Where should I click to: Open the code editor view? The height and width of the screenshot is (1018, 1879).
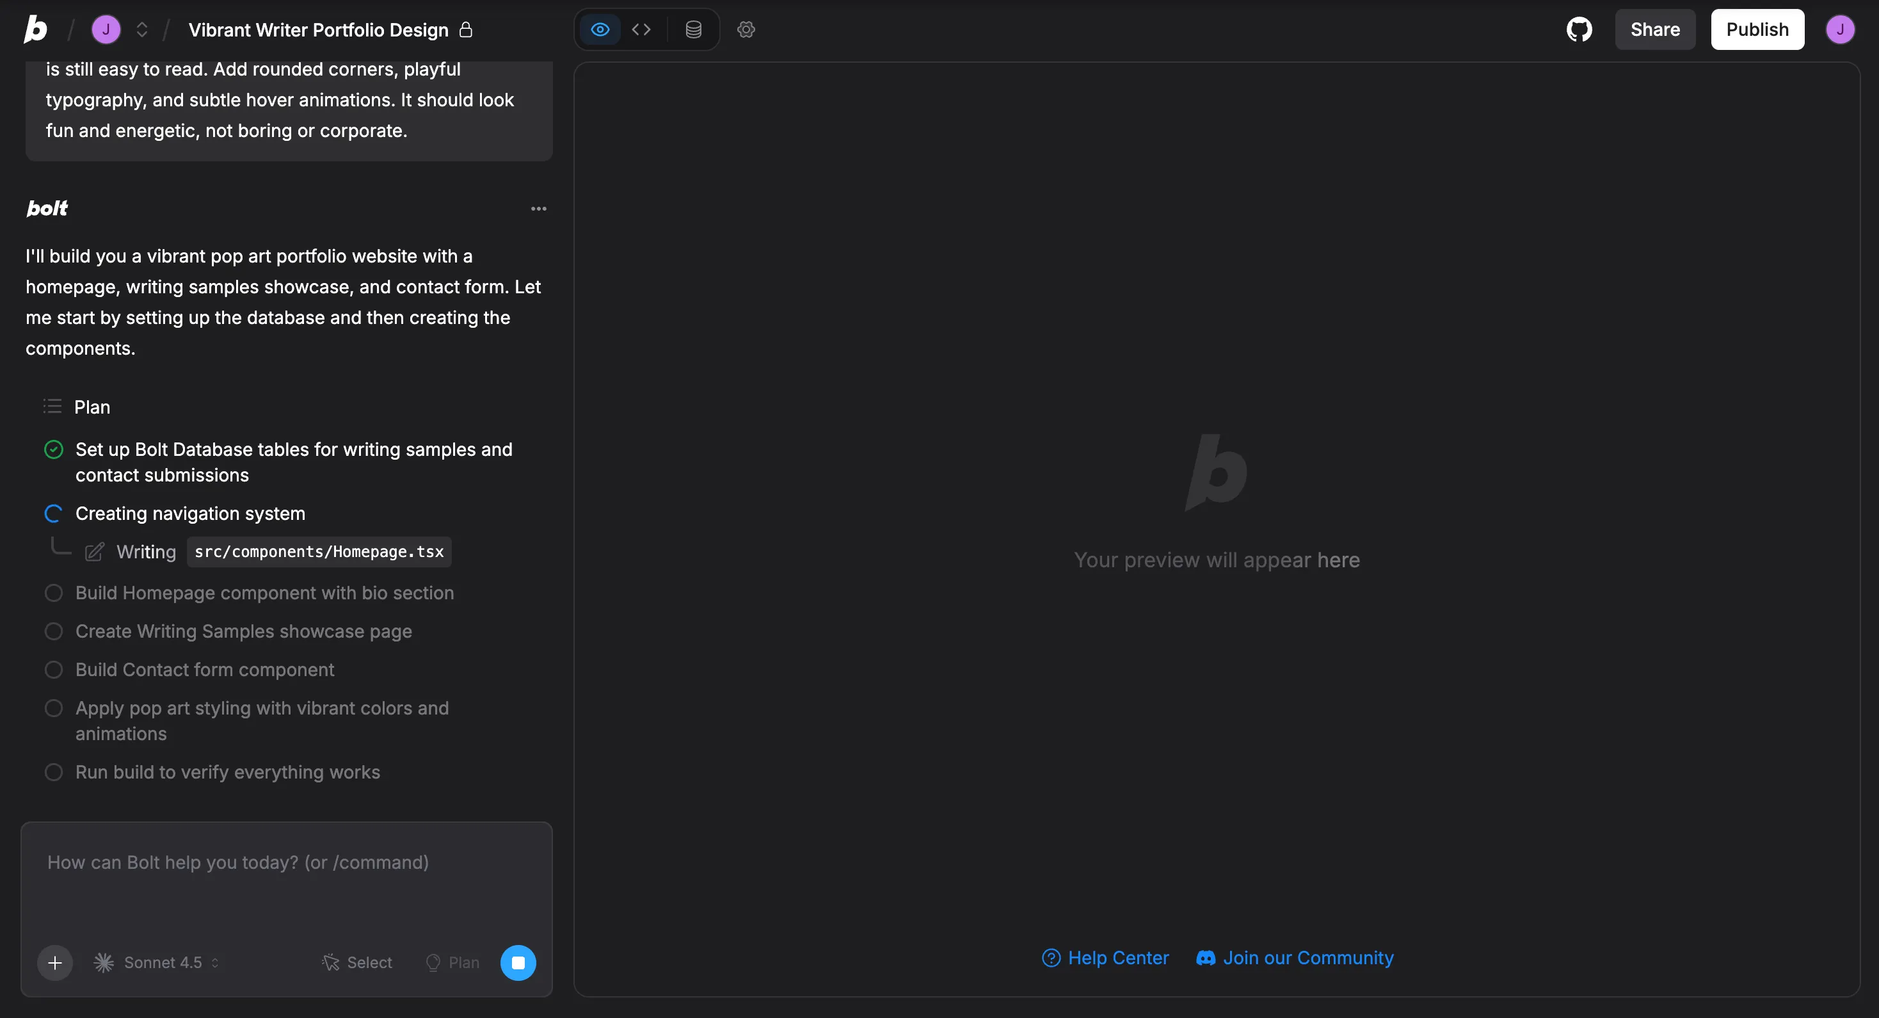(641, 30)
